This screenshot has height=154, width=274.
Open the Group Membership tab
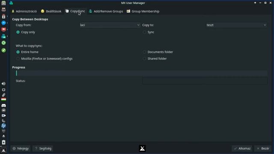tap(143, 12)
